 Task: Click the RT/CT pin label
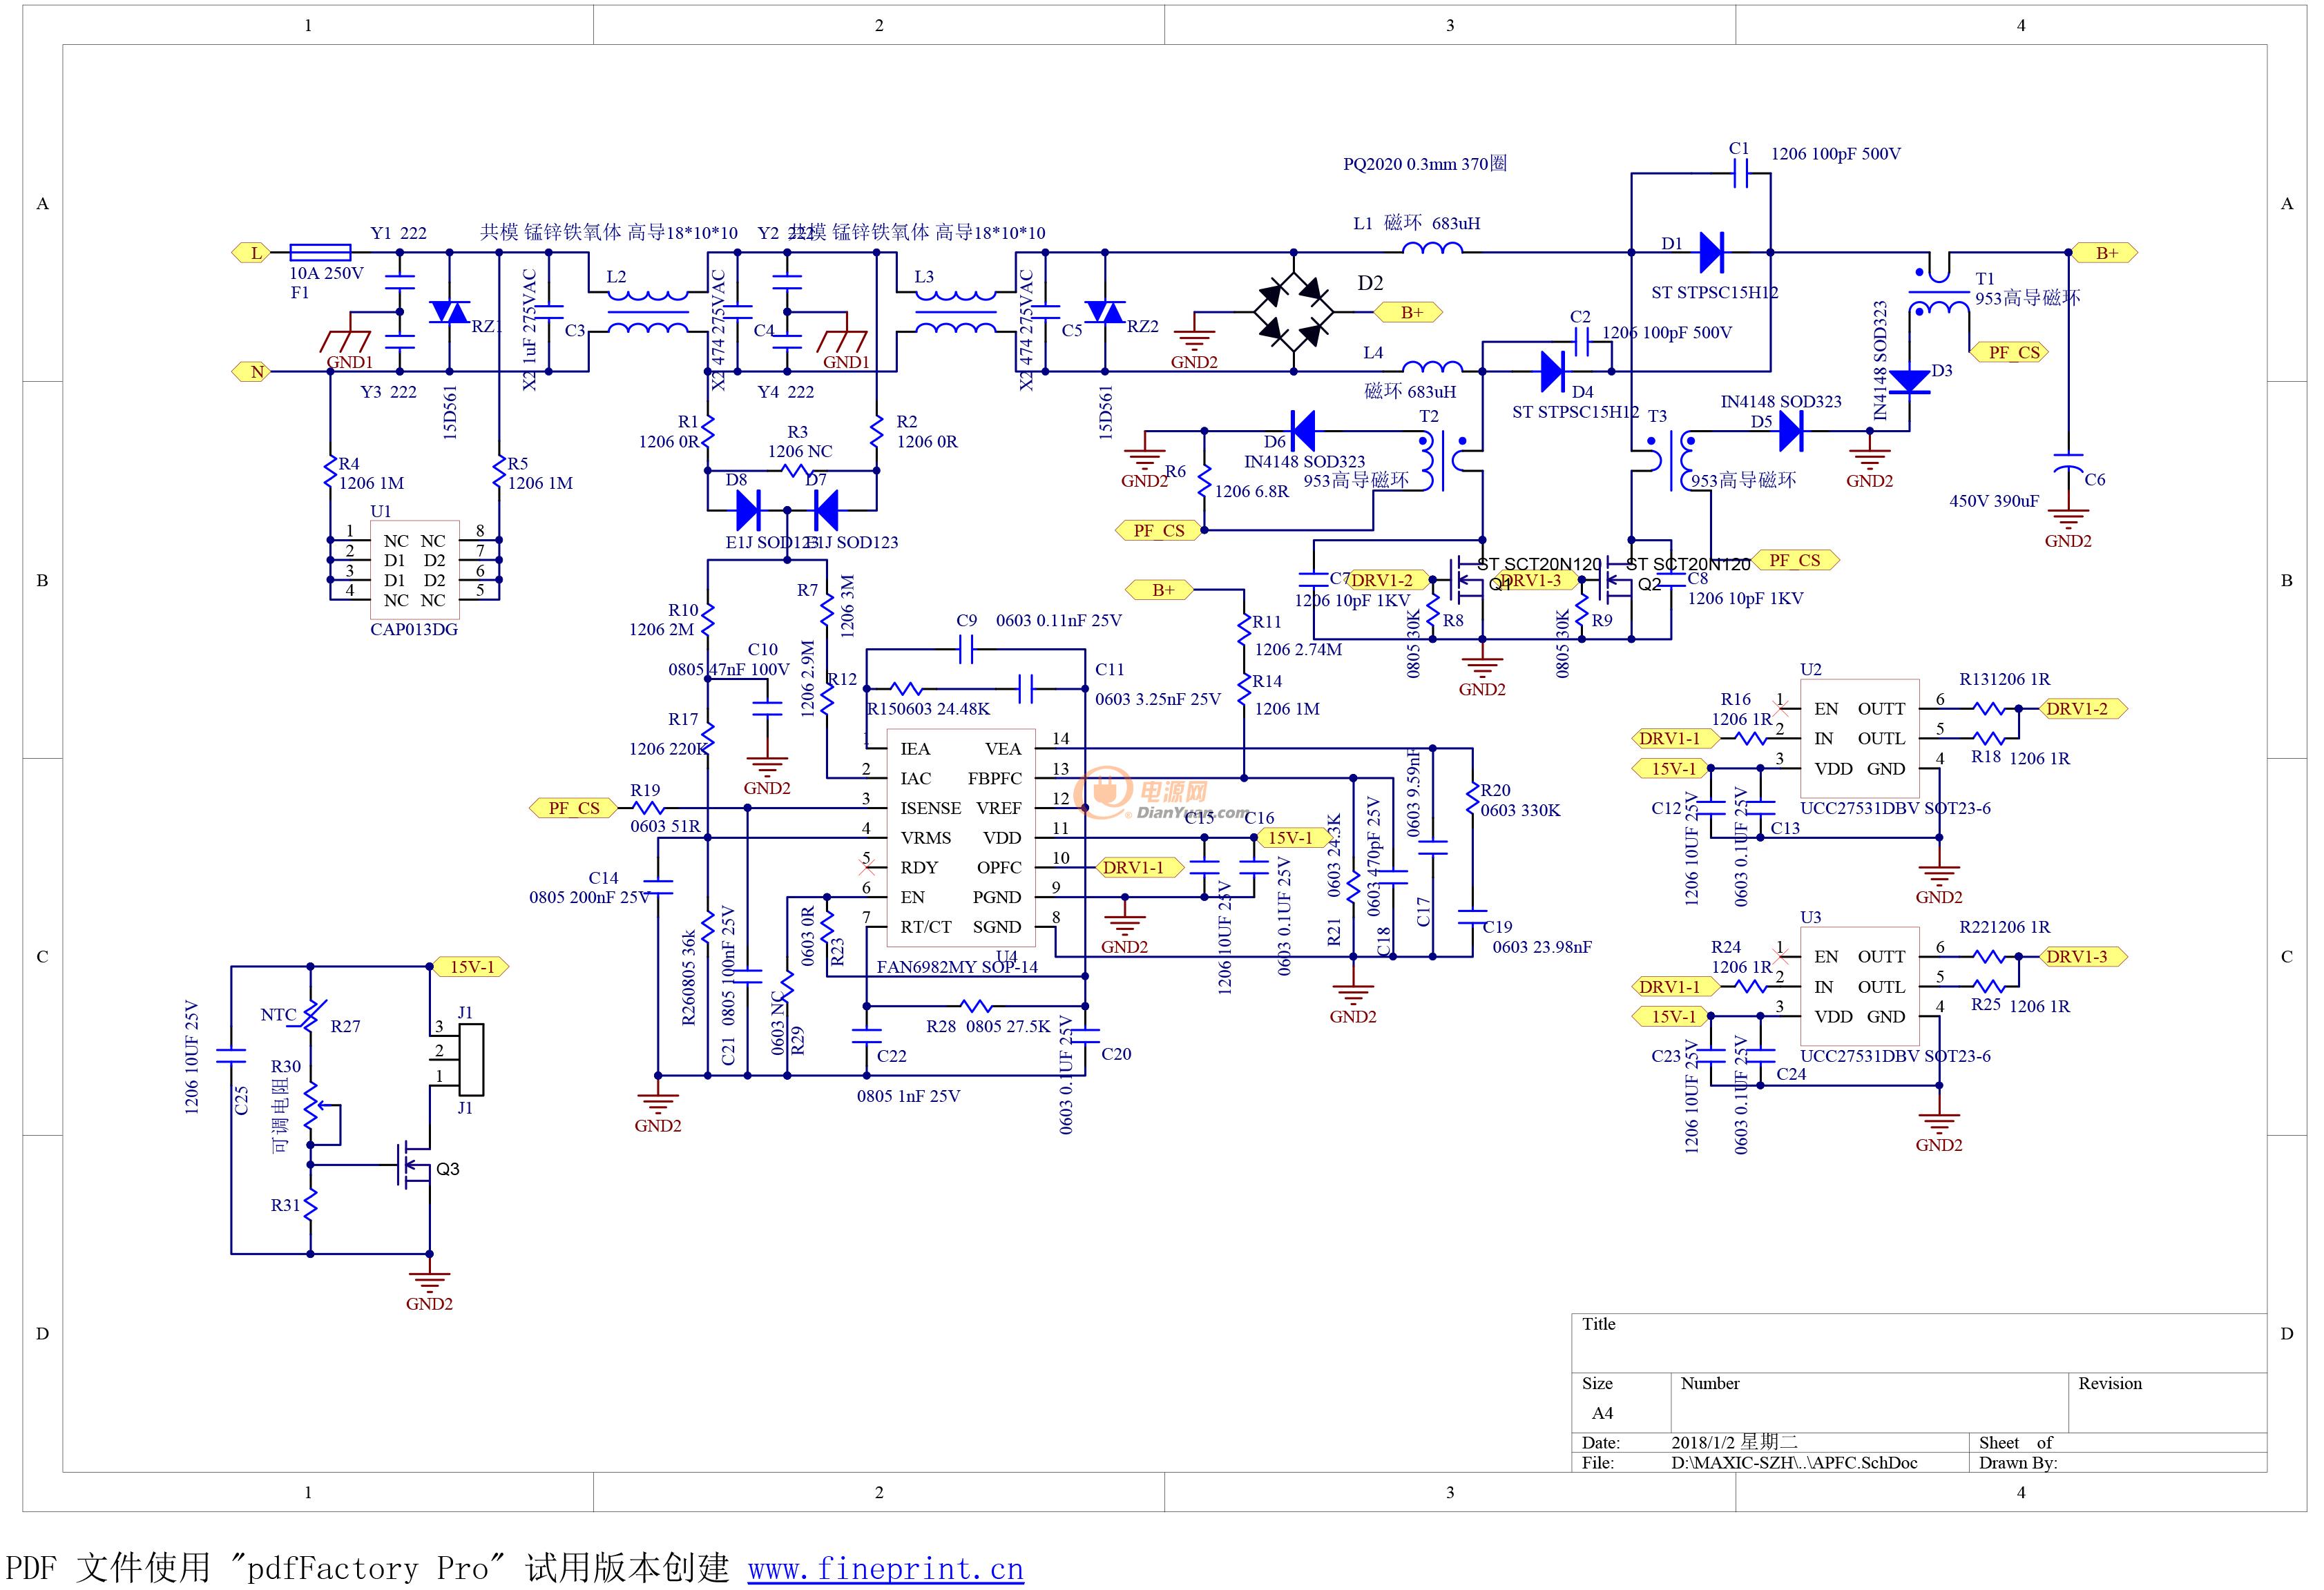[925, 927]
